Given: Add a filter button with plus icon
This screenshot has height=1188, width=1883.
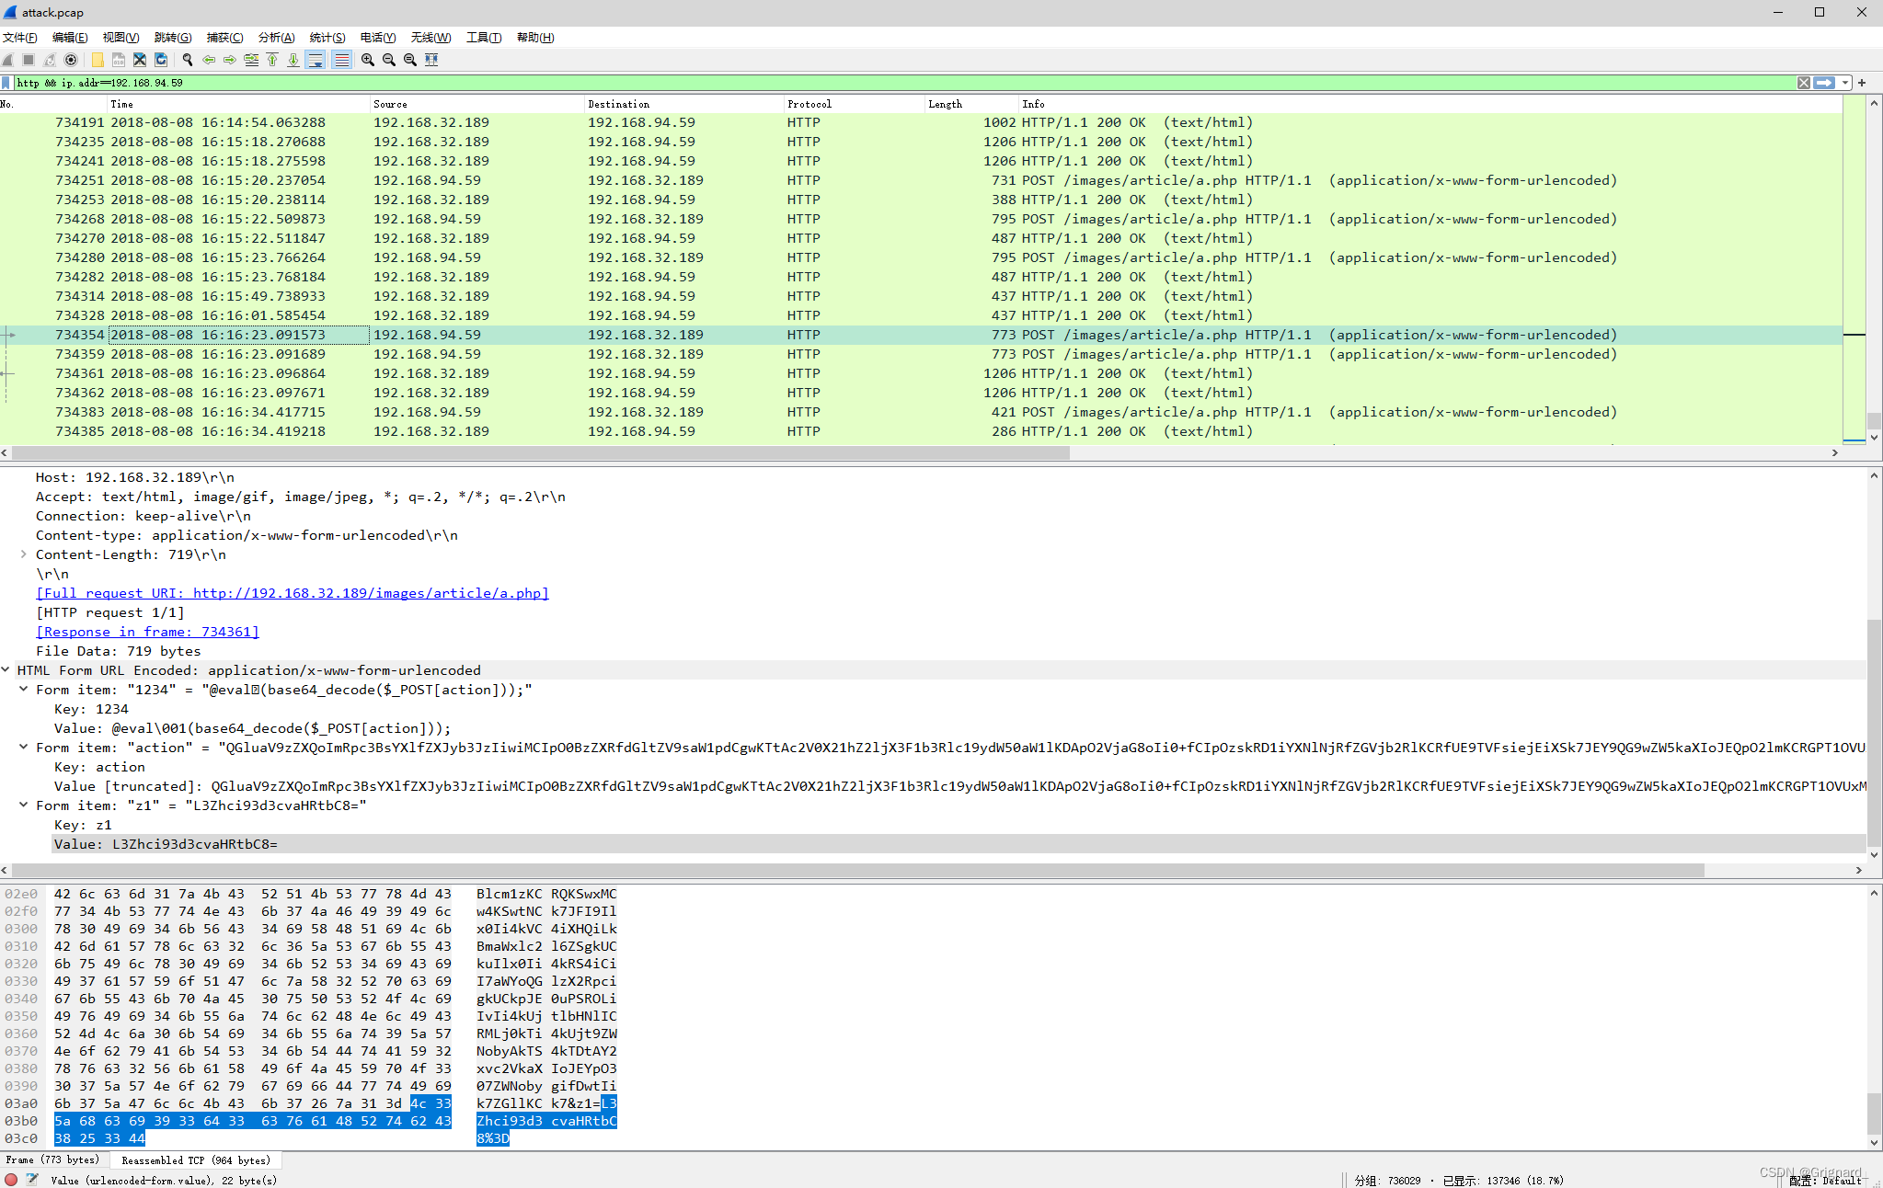Looking at the screenshot, I should 1862,83.
